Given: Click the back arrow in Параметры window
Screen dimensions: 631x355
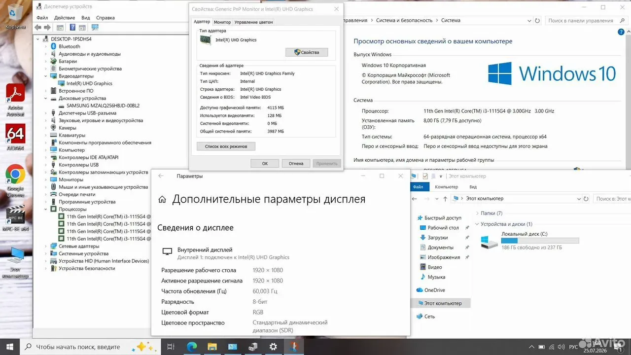Looking at the screenshot, I should [x=161, y=176].
